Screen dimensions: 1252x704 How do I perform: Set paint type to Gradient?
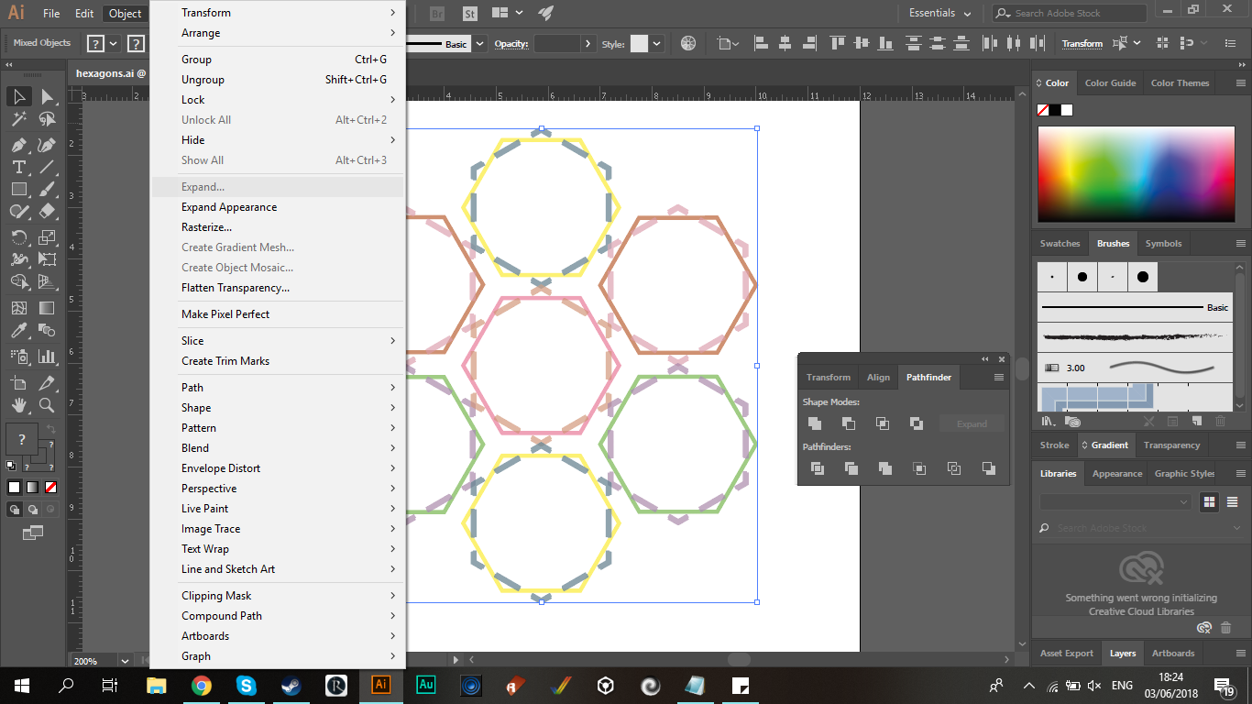[x=33, y=488]
